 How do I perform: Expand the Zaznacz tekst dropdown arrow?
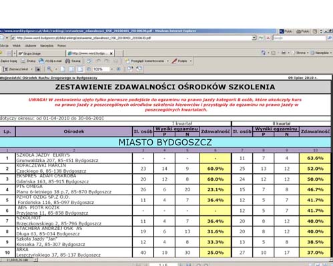coord(31,69)
